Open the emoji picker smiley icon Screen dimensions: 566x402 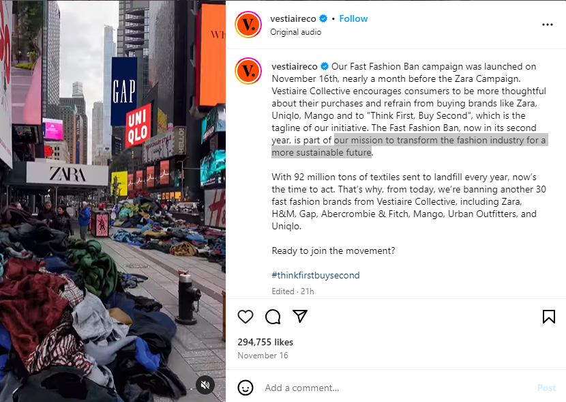point(245,388)
